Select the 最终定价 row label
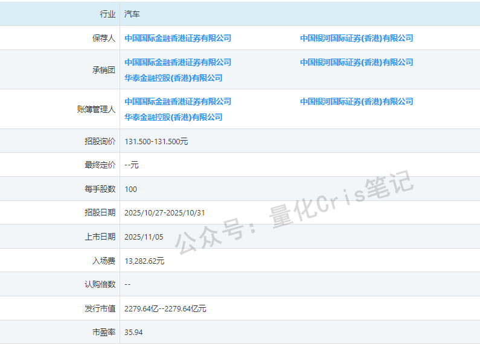The width and height of the screenshot is (480, 344). tap(100, 165)
